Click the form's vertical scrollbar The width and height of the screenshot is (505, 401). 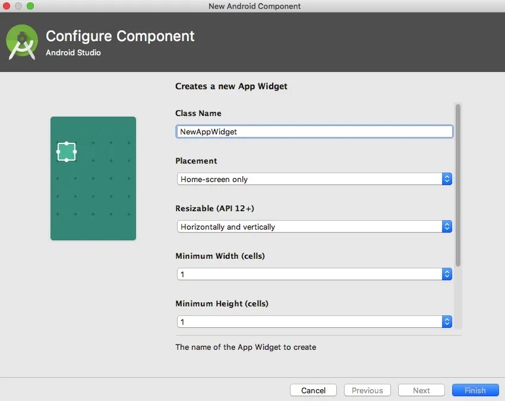coord(457,184)
